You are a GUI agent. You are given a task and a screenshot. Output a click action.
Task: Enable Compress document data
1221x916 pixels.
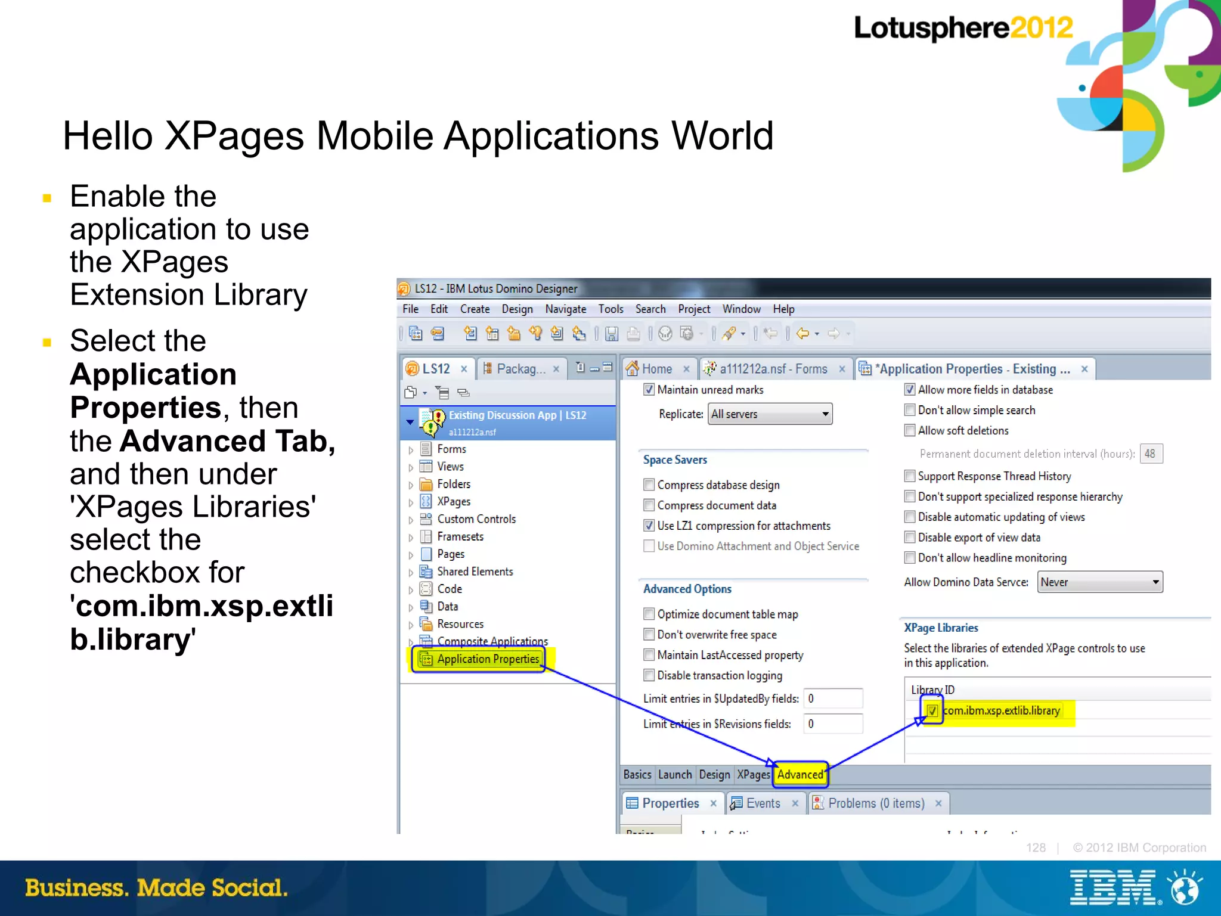click(649, 505)
